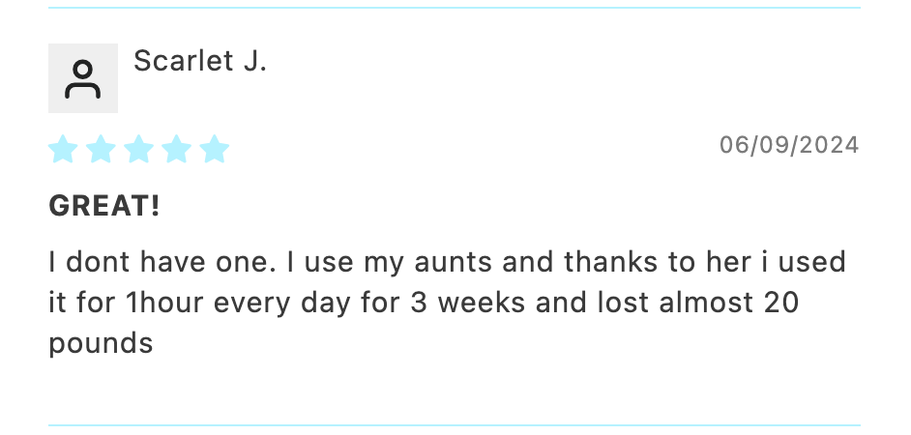Click the third rating star
The image size is (911, 435).
click(x=138, y=150)
